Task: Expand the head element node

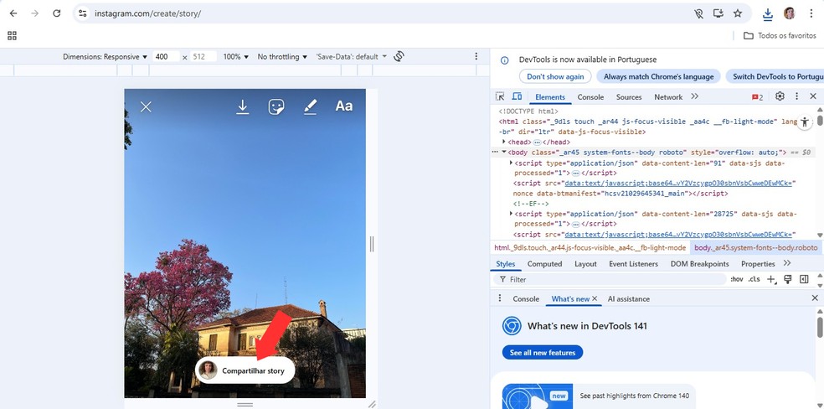Action: click(504, 142)
